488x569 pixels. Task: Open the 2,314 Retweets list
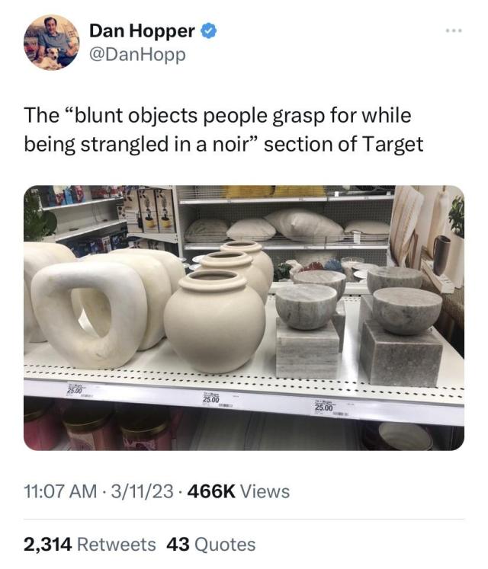[x=90, y=545]
